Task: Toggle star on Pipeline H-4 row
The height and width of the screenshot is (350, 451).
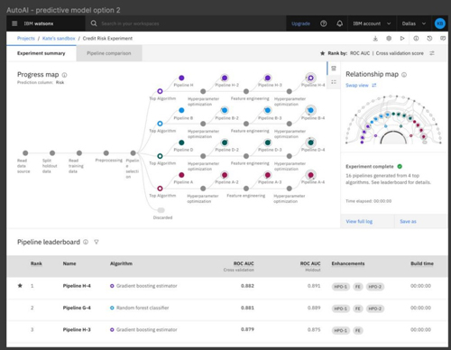Action: click(20, 286)
